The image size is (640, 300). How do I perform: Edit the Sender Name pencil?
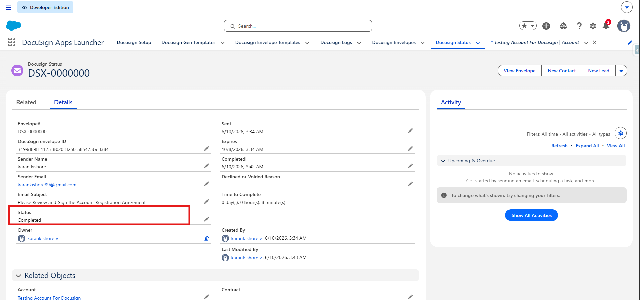point(206,166)
